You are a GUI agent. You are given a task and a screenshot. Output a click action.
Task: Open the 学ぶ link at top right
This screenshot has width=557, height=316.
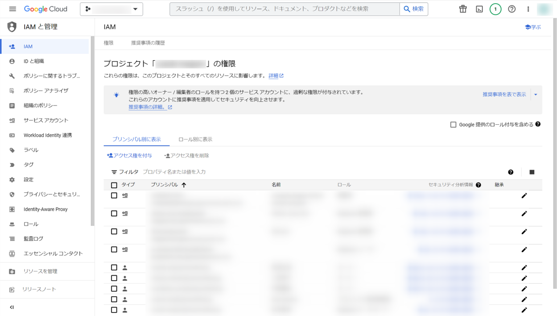click(533, 27)
